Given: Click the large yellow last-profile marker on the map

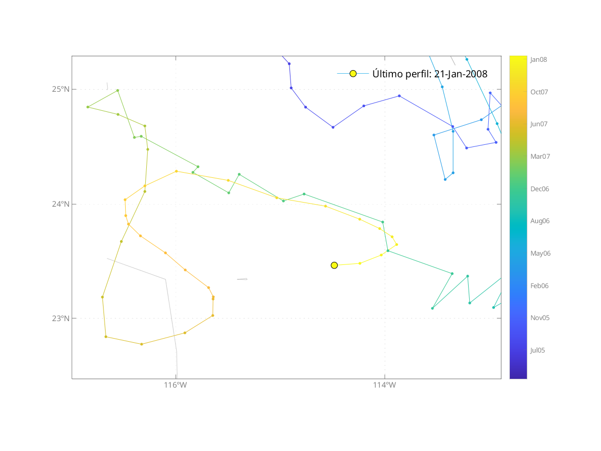Looking at the screenshot, I should [x=334, y=265].
